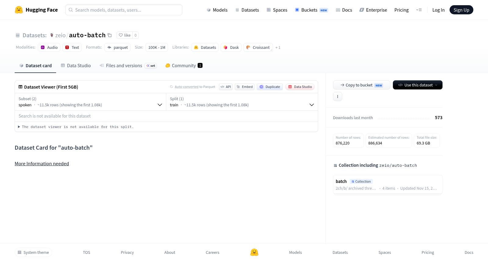Image resolution: width=488 pixels, height=263 pixels.
Task: Click the Dask library tag
Action: point(231,47)
